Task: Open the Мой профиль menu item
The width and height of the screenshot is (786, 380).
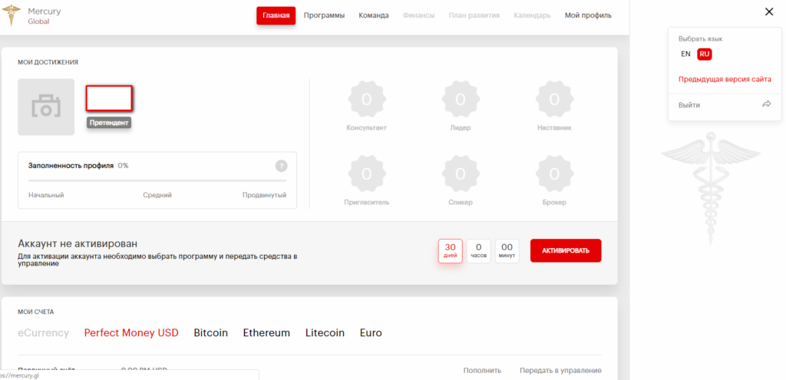Action: tap(588, 15)
